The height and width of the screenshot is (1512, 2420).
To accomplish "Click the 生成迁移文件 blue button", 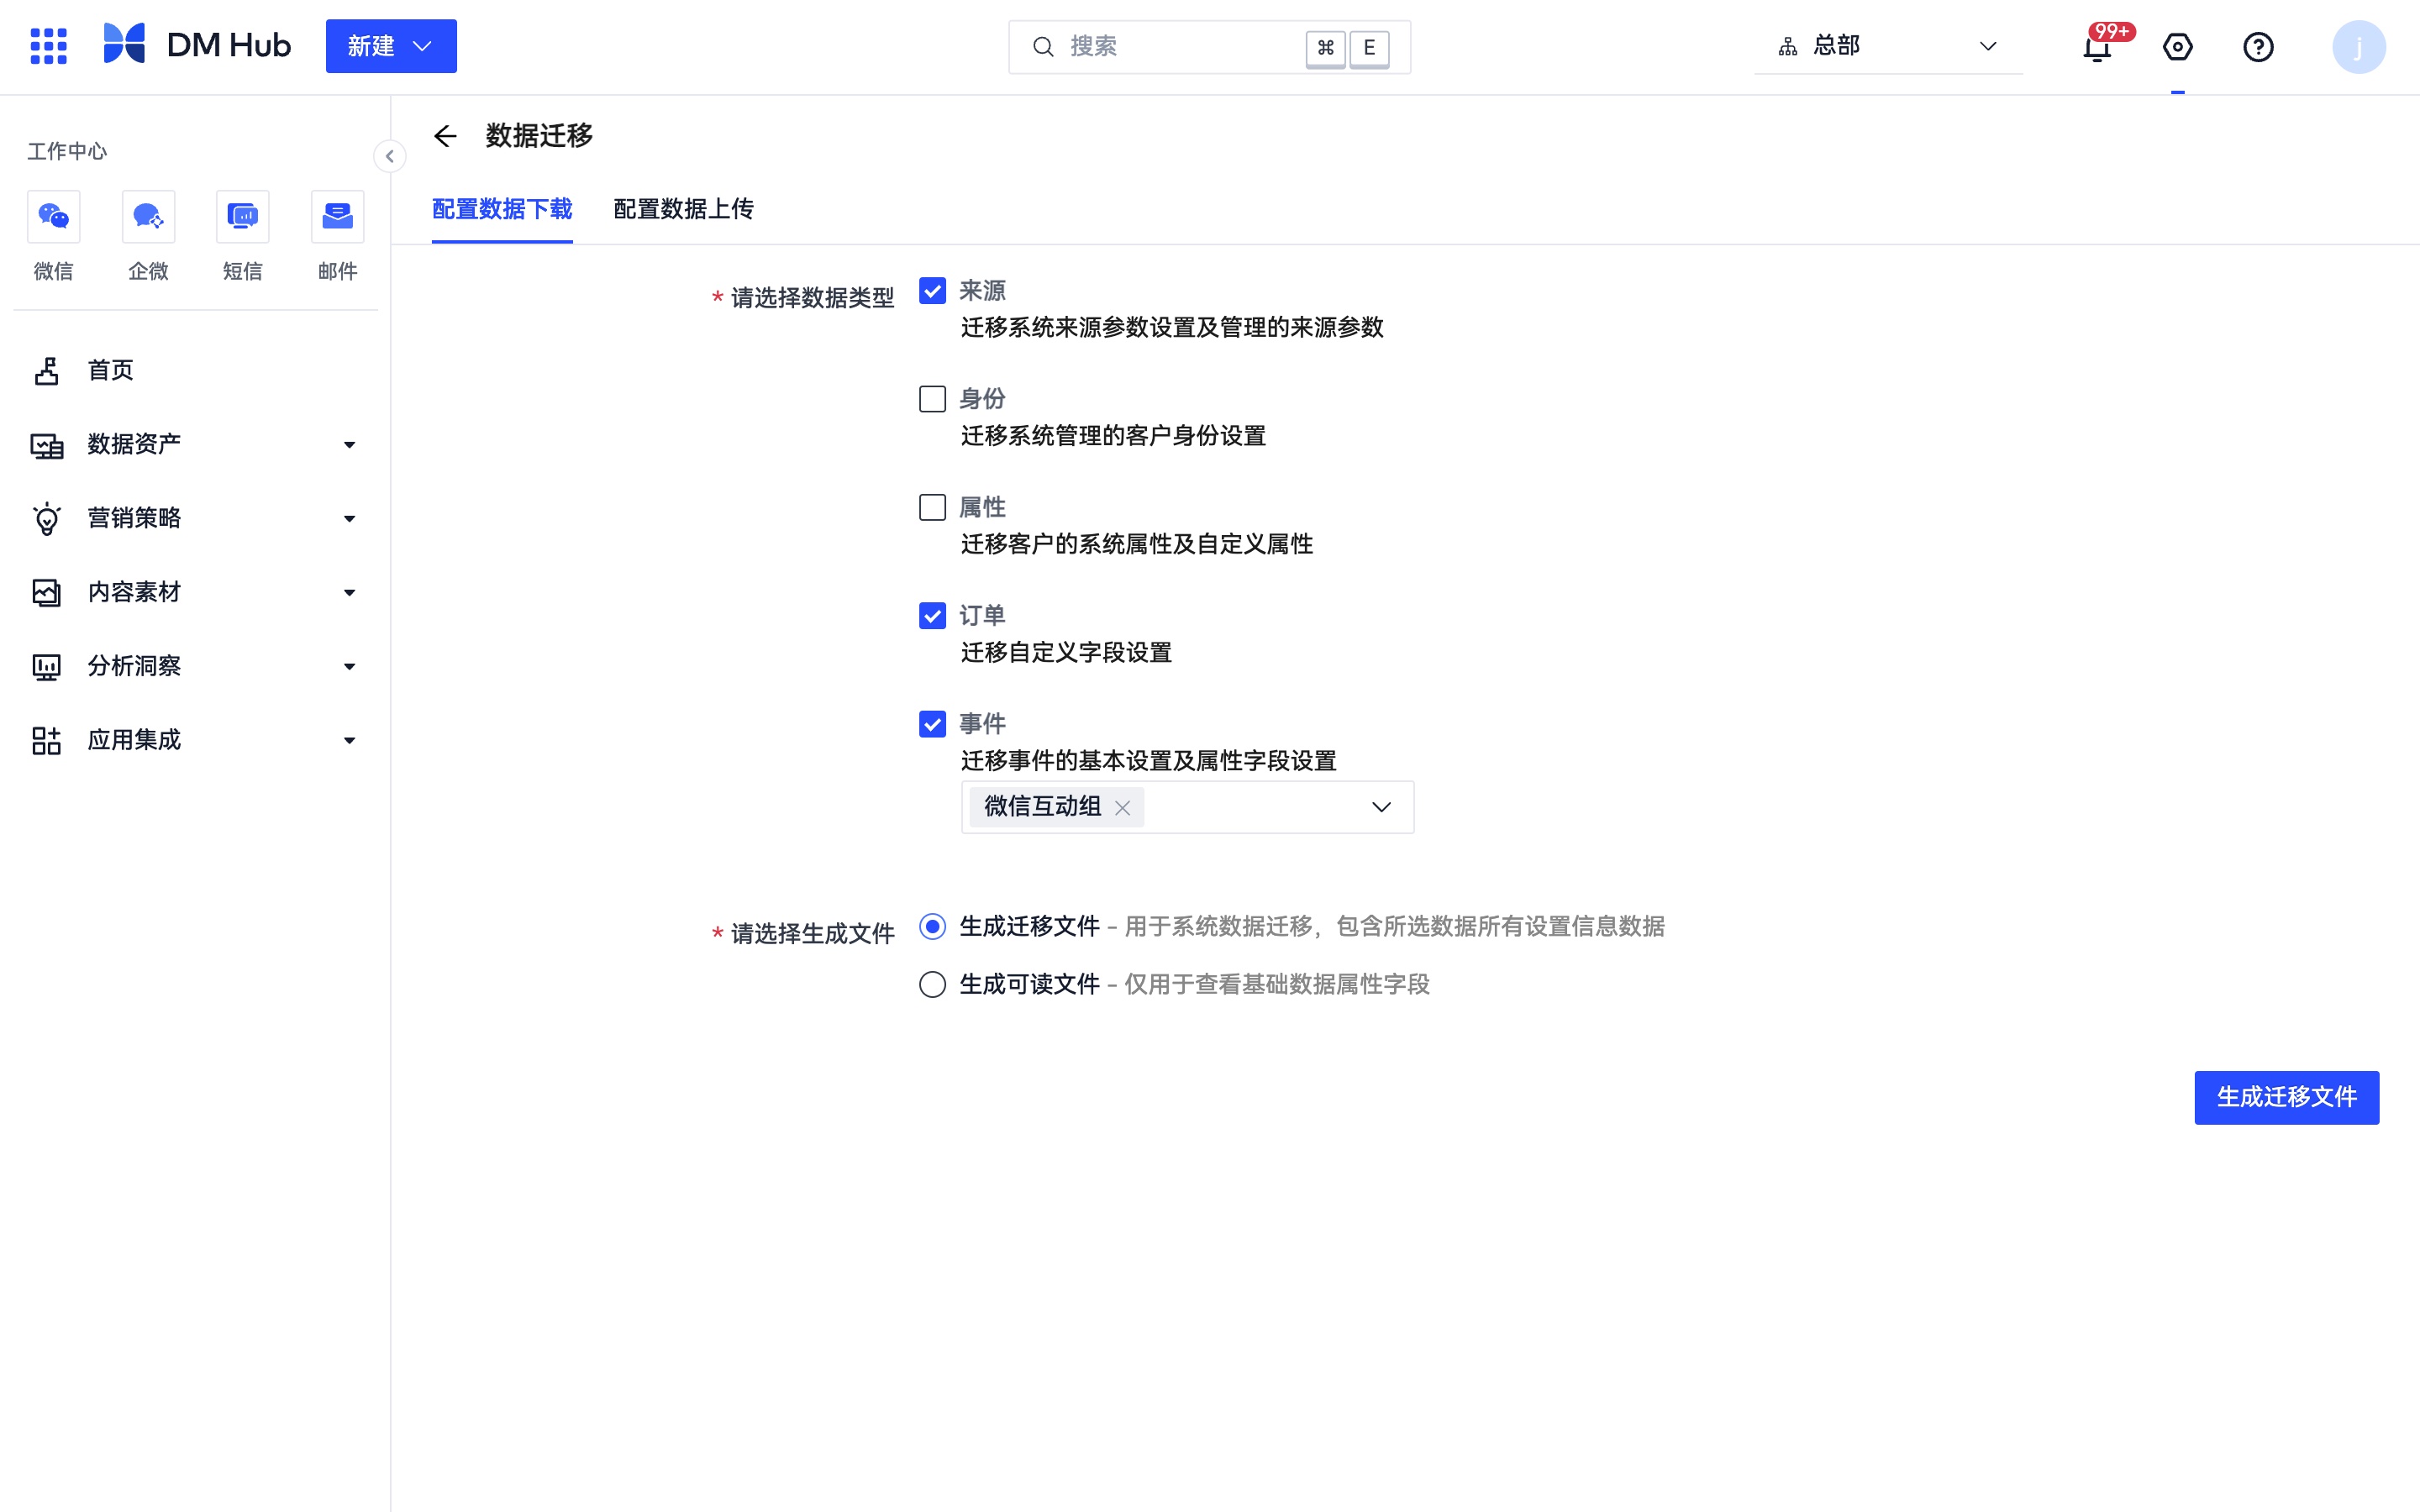I will point(2286,1097).
